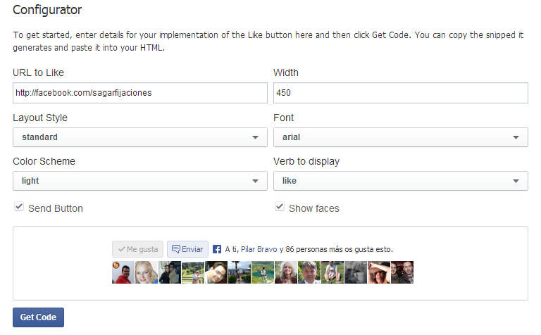Expand the Font dropdown set to arial
541x335 pixels.
pos(401,137)
